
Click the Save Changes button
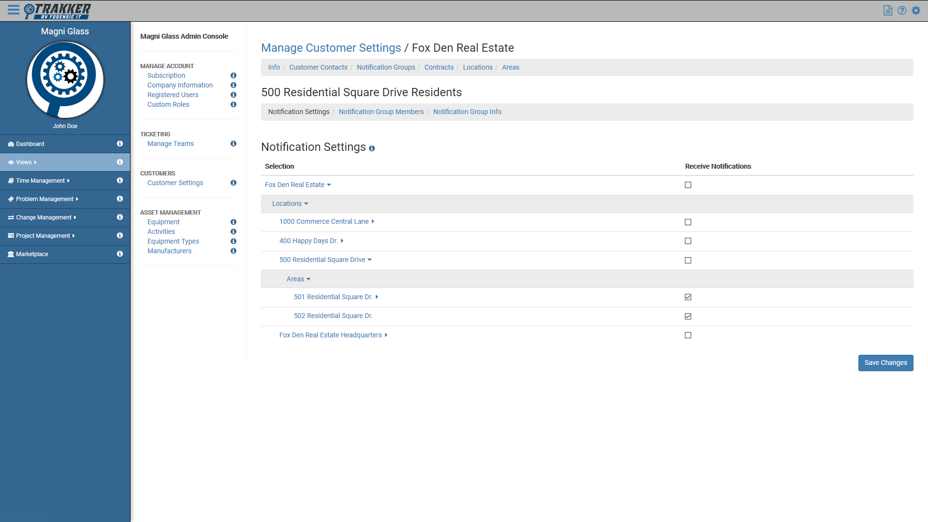885,362
